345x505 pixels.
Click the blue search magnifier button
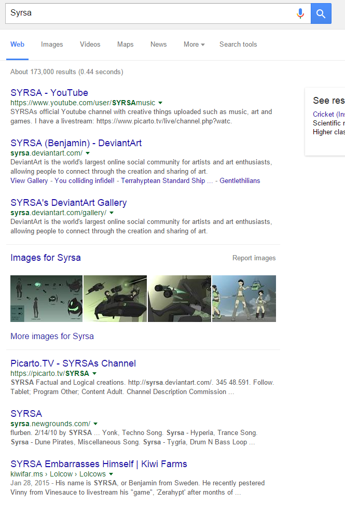(321, 13)
